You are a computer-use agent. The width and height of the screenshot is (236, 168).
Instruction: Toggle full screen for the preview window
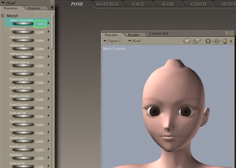[227, 33]
